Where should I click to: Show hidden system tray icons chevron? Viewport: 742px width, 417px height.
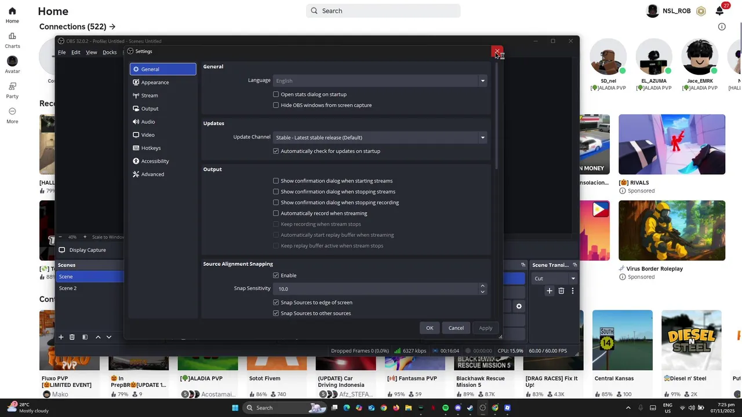click(x=628, y=408)
